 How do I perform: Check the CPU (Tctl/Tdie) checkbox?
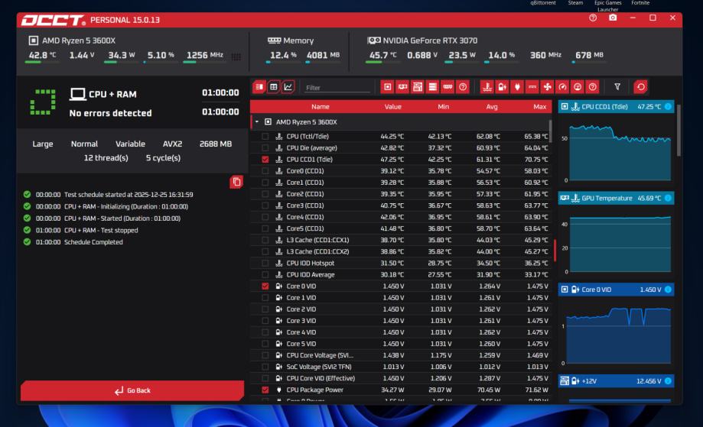coord(265,137)
